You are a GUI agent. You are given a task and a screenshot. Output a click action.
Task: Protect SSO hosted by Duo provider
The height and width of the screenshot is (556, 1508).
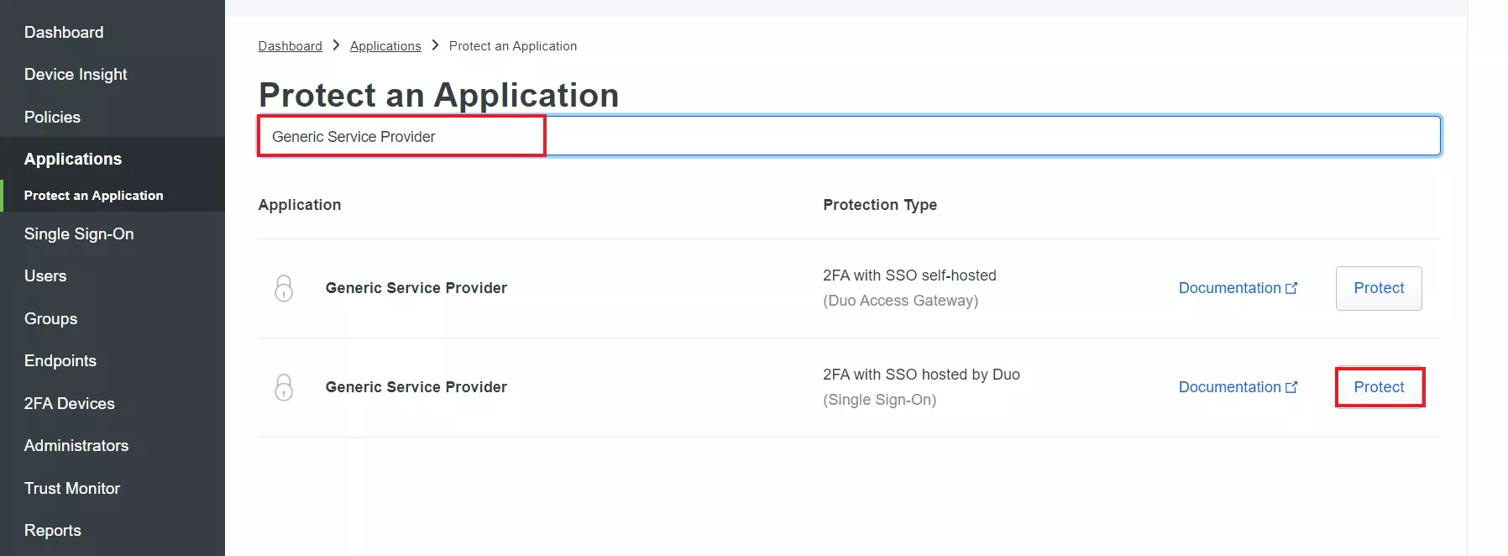[1379, 387]
